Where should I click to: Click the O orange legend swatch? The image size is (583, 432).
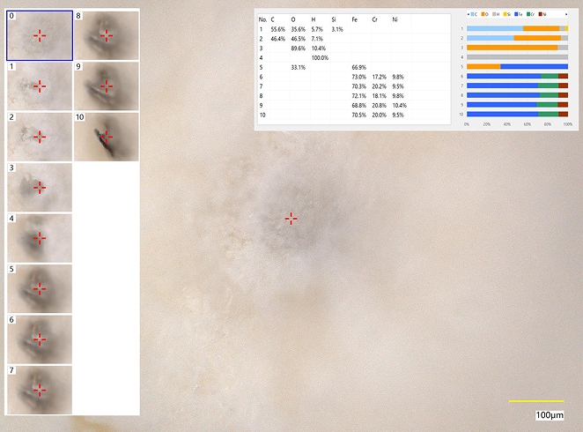pos(483,16)
